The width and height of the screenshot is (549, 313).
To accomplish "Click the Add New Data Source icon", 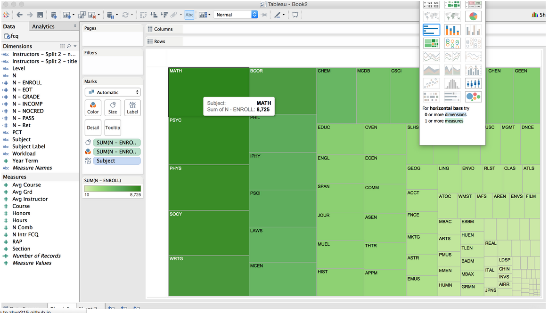I will (54, 15).
